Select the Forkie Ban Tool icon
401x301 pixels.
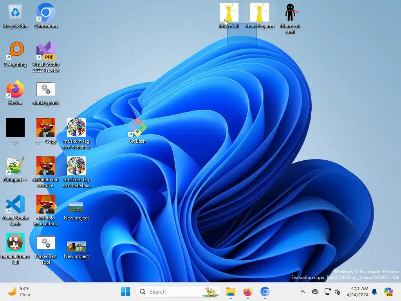46,250
